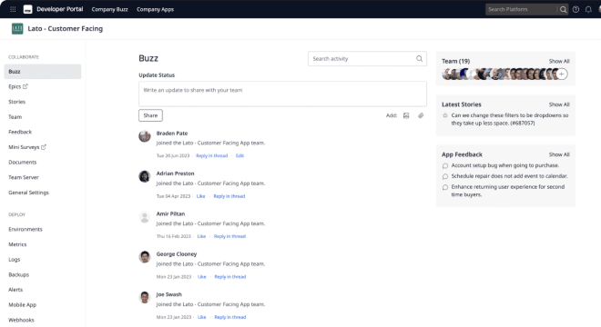The height and width of the screenshot is (327, 601).
Task: Open Mobile App under Deploy
Action: click(x=22, y=305)
